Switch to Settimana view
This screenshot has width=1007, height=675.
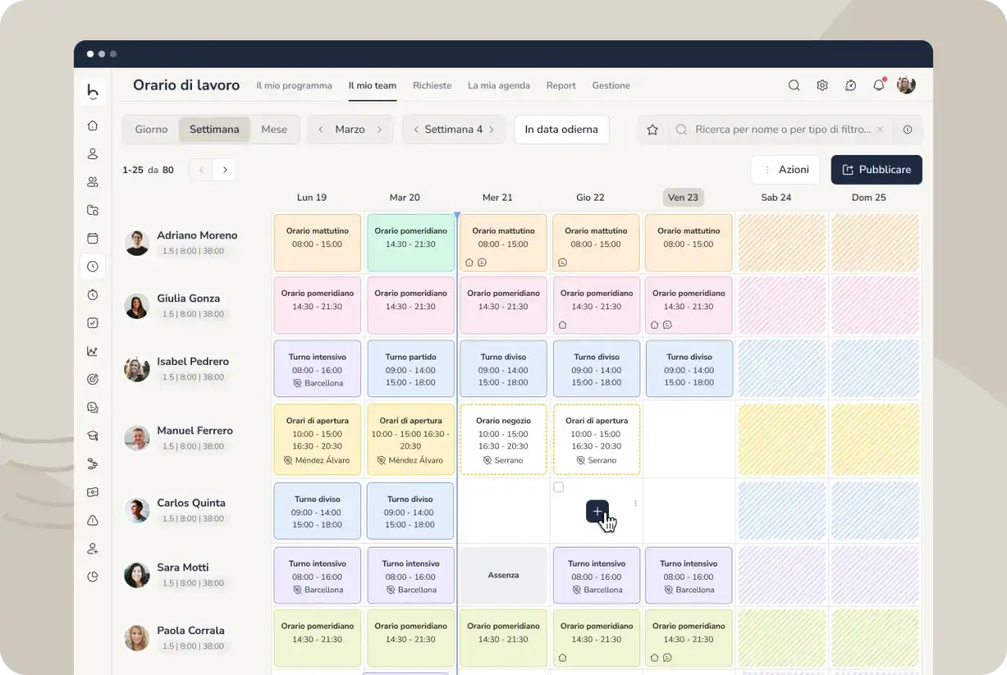(214, 130)
